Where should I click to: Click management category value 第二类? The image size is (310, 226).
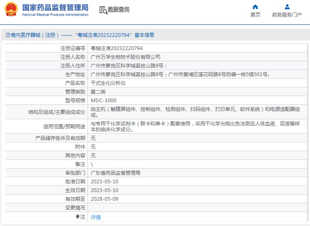pyautogui.click(x=98, y=91)
